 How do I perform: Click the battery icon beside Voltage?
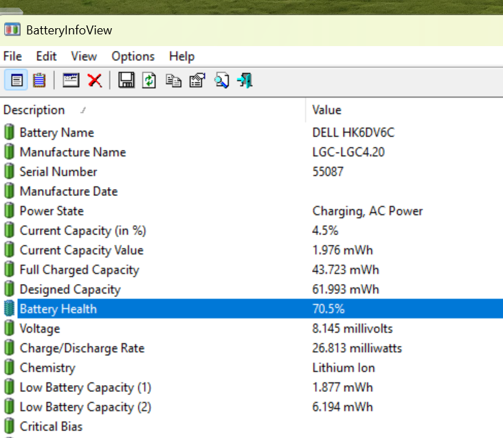[10, 328]
